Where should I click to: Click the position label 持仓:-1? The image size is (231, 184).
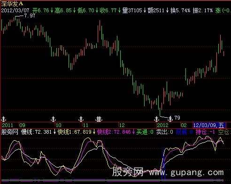pyautogui.click(x=206, y=132)
